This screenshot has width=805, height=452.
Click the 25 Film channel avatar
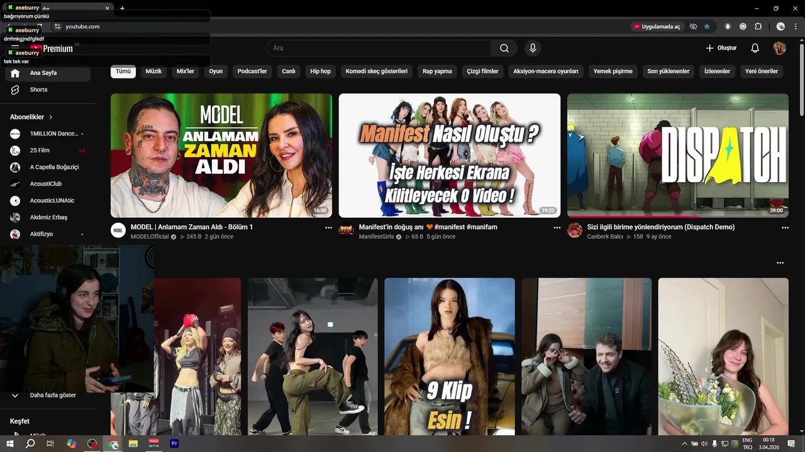pyautogui.click(x=15, y=151)
